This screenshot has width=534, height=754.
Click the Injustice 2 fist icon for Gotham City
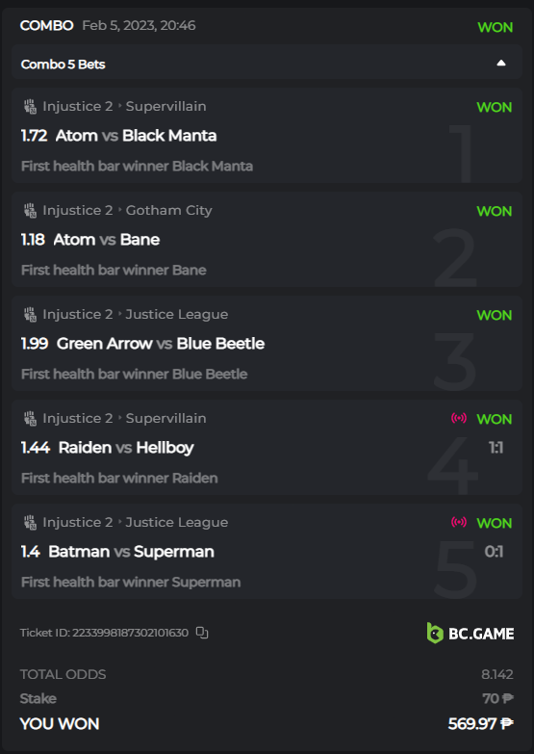click(x=30, y=210)
